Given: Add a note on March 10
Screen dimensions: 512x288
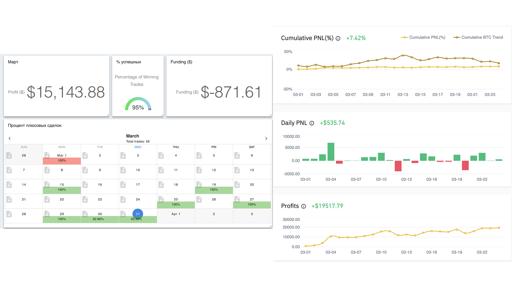Looking at the screenshot, I should coord(123,170).
